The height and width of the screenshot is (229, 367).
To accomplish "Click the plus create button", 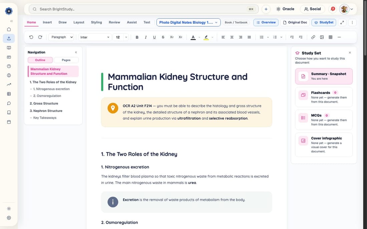I will point(266,9).
